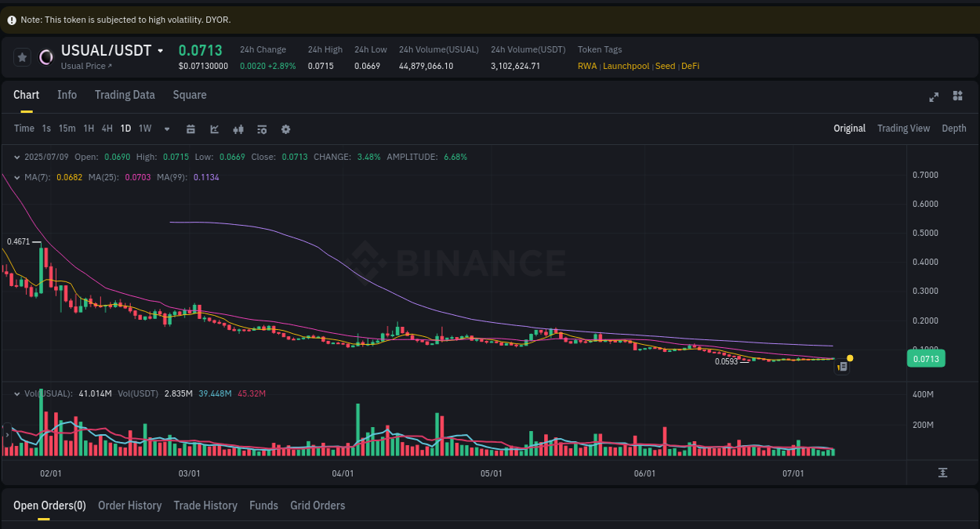Expand the 2025/07/09 OHLC data row

pos(16,157)
